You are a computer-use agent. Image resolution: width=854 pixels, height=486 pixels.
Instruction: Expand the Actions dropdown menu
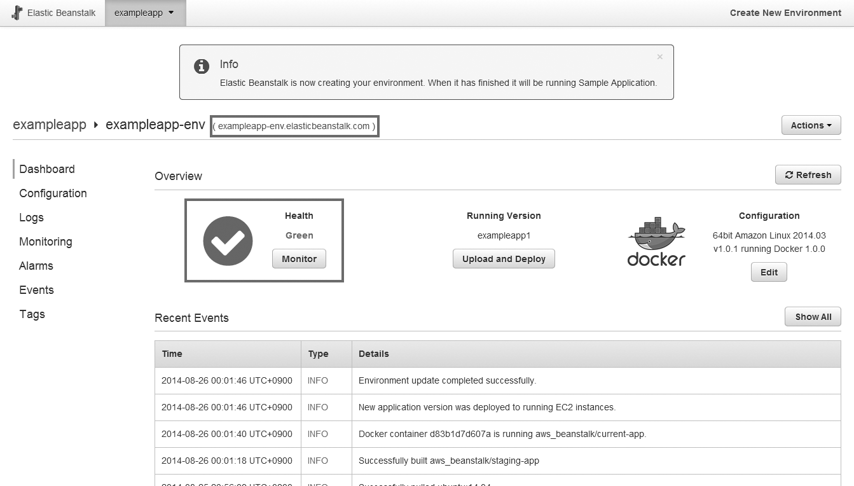pos(811,125)
